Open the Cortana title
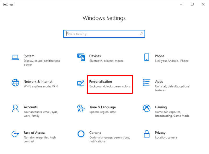 [95, 133]
